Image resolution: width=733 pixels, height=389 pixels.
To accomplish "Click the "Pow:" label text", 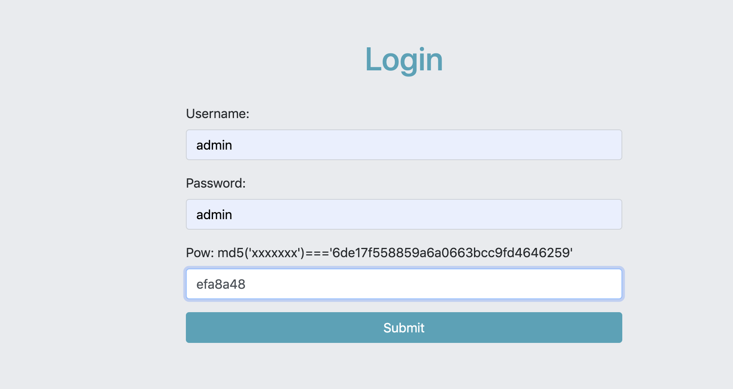I will coord(200,253).
